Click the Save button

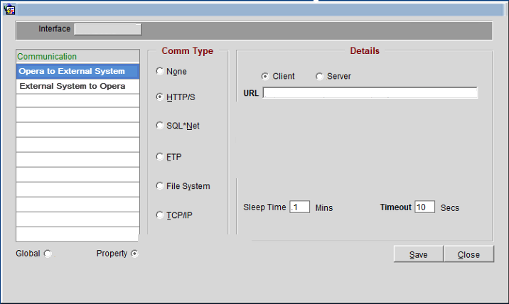pyautogui.click(x=419, y=254)
